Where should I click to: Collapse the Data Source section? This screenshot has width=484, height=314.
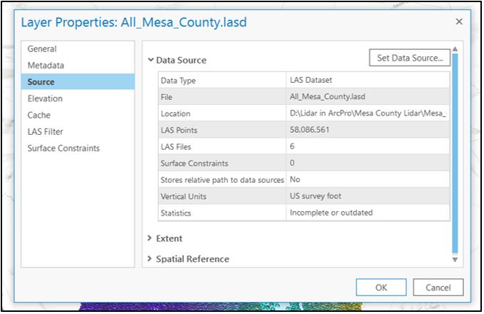(150, 60)
